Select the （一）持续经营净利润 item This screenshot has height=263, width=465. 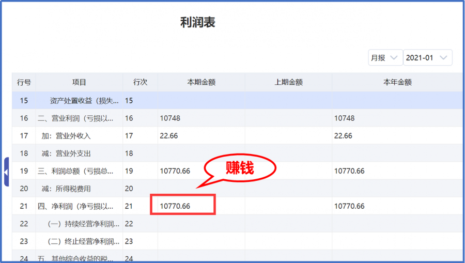click(83, 224)
